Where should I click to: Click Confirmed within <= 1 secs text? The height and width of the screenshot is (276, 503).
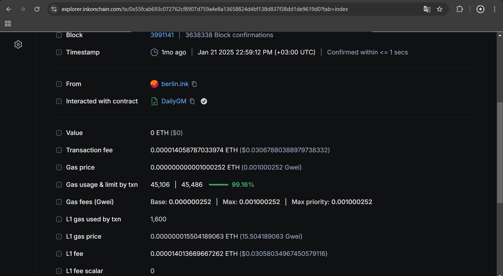pyautogui.click(x=367, y=52)
